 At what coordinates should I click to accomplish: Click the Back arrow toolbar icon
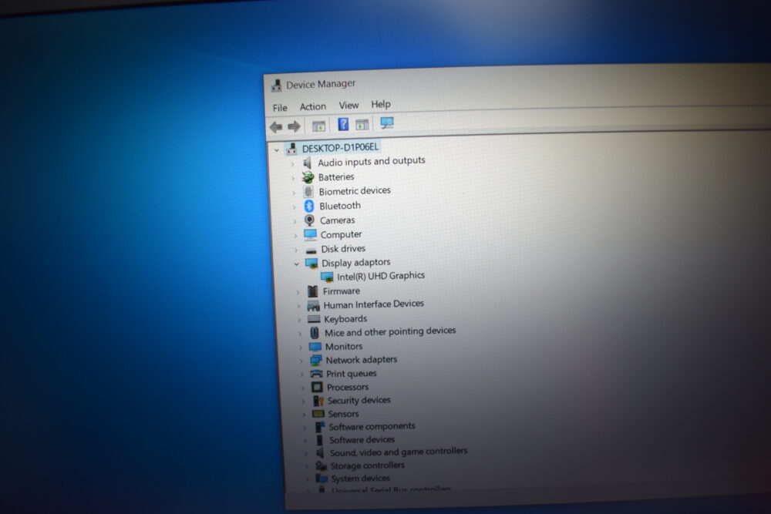tap(276, 127)
